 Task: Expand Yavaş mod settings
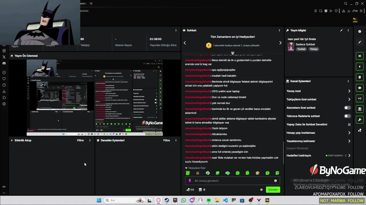[349, 91]
